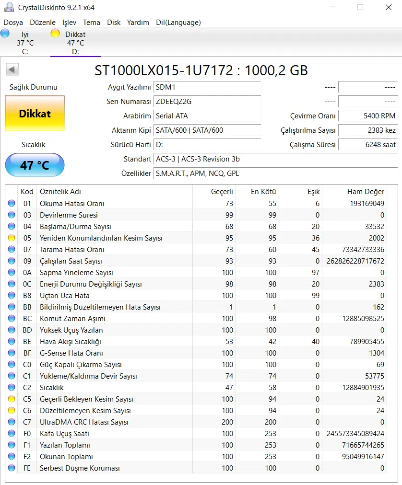Click the yellow Dikkat health status button
Screen dimensions: 402x485
[35, 114]
